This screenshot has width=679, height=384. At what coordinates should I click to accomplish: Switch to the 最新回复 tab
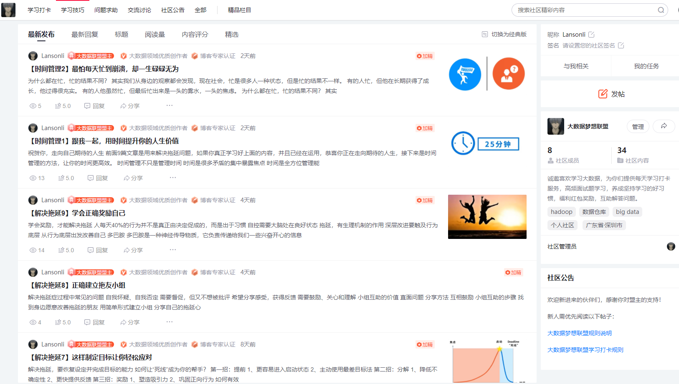(x=85, y=34)
